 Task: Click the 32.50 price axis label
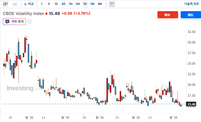point(191,32)
